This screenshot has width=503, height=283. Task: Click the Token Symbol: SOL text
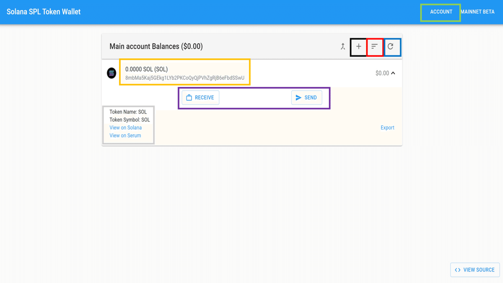pos(130,120)
